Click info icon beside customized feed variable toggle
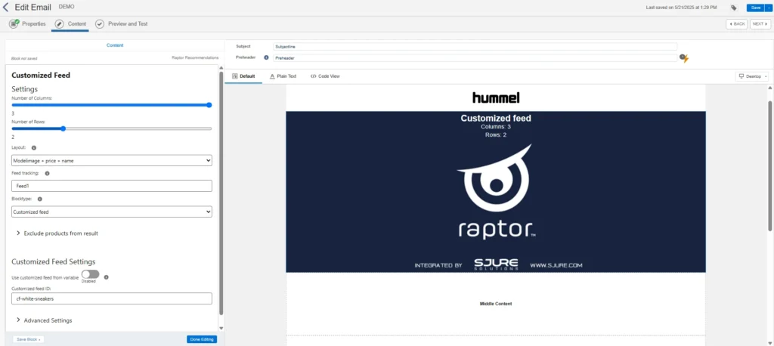774x346 pixels. click(106, 277)
